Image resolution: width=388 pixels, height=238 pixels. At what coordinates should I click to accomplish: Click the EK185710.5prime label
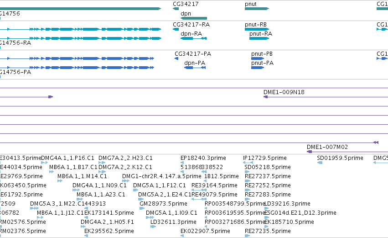tap(289, 222)
